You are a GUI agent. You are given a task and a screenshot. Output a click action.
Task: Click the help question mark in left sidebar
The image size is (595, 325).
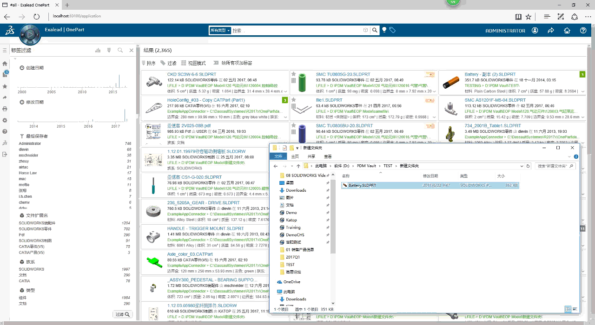5,131
